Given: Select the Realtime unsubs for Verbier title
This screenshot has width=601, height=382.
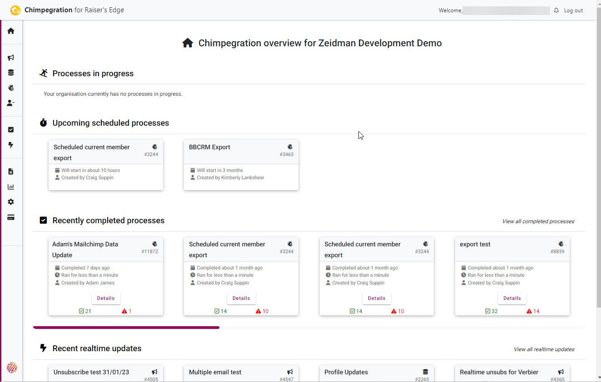Looking at the screenshot, I should pyautogui.click(x=499, y=372).
